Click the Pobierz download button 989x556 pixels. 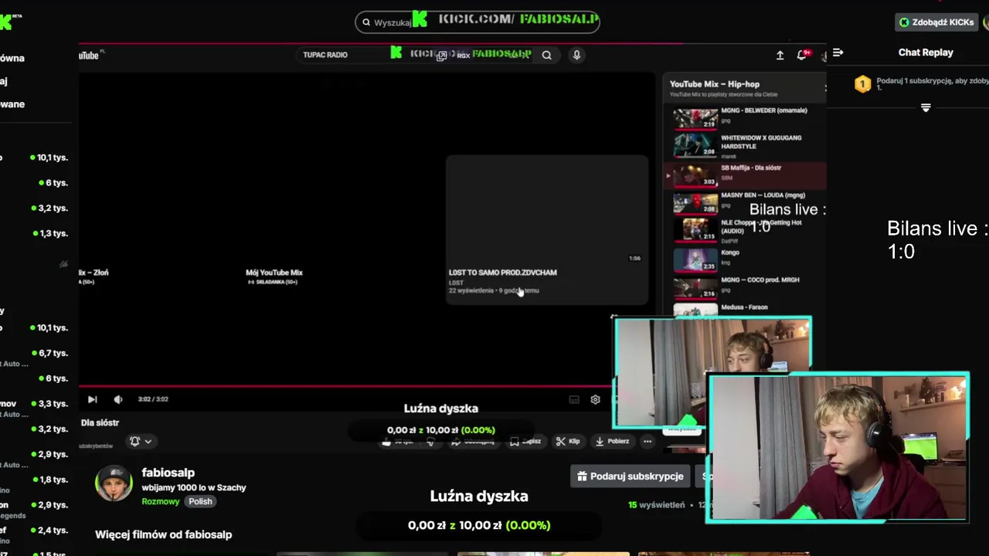[612, 442]
